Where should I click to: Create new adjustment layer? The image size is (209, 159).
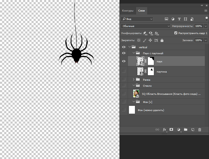[x=179, y=130]
